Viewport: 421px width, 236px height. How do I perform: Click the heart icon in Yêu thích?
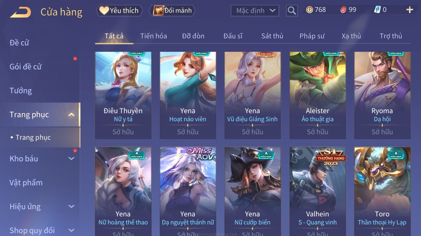click(104, 11)
